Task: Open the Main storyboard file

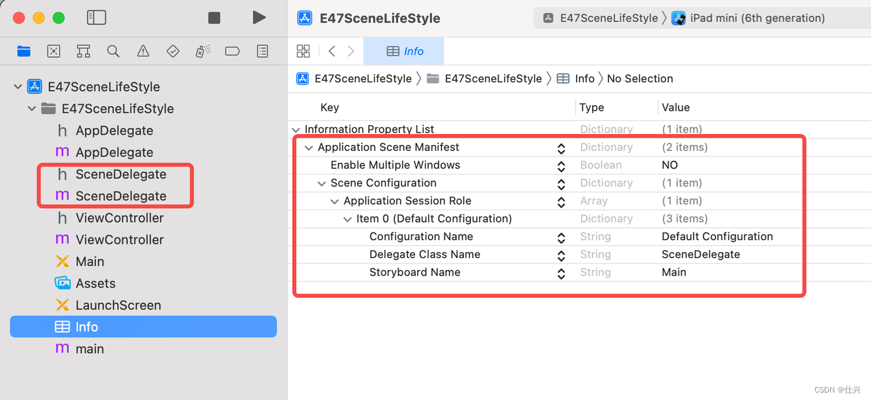Action: point(80,261)
